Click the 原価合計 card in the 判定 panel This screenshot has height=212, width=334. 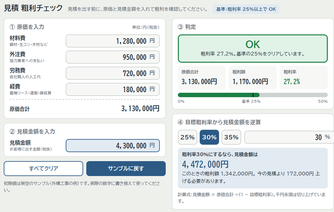pyautogui.click(x=202, y=78)
